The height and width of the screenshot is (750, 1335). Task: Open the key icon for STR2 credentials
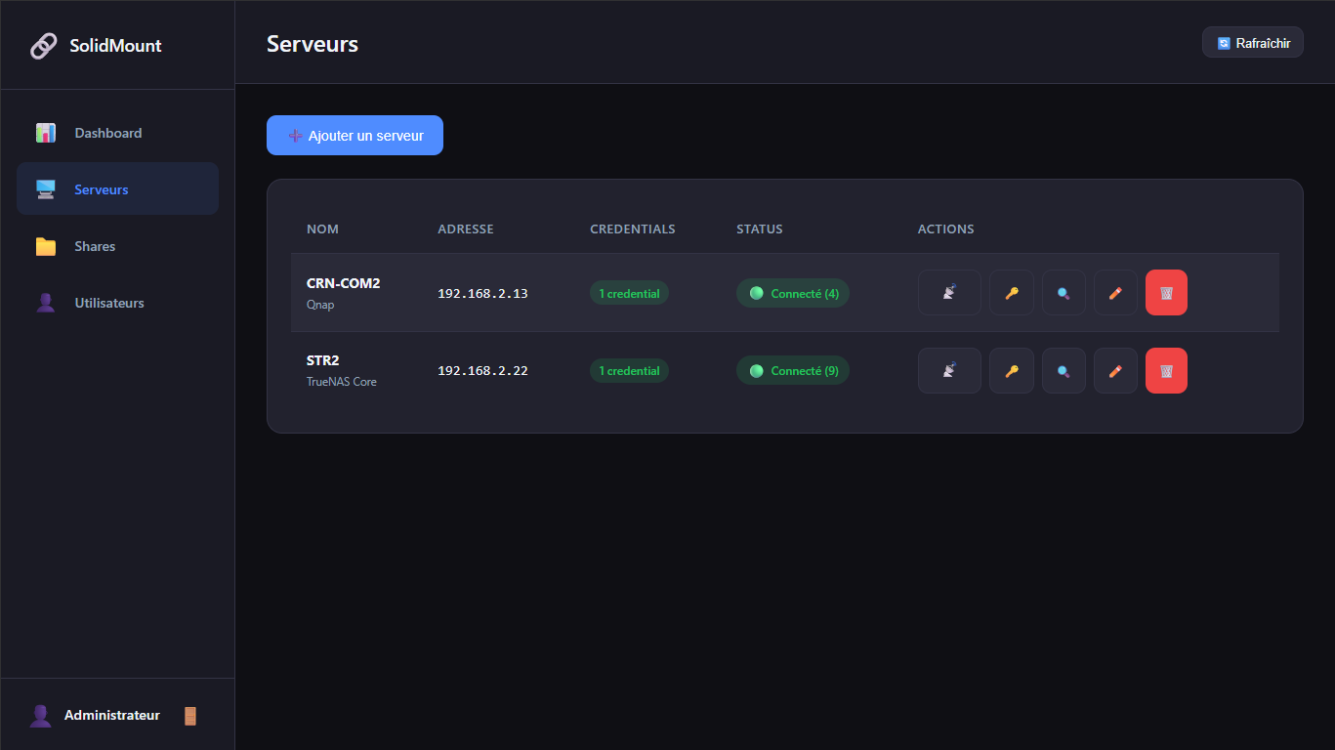[1011, 370]
